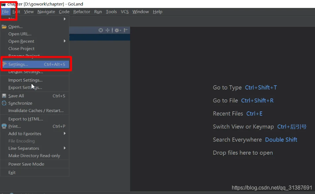Viewport: 315px width, 194px height.
Task: Click the Print printer icon
Action: (x=4, y=126)
